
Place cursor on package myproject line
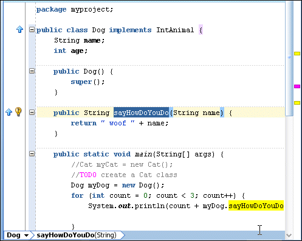pyautogui.click(x=75, y=9)
